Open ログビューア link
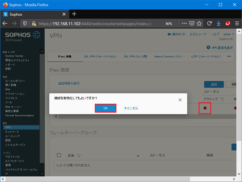This screenshot has width=242, height=182. (198, 34)
